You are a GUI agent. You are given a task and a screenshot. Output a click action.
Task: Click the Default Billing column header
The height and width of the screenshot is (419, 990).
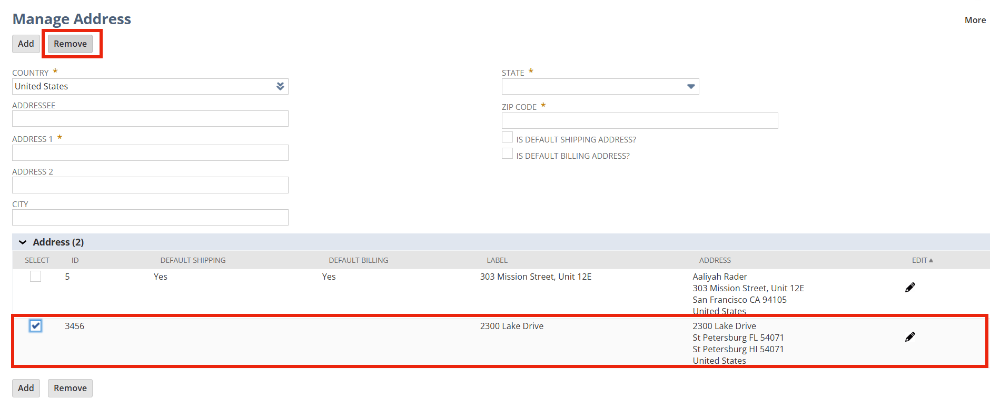pos(359,260)
